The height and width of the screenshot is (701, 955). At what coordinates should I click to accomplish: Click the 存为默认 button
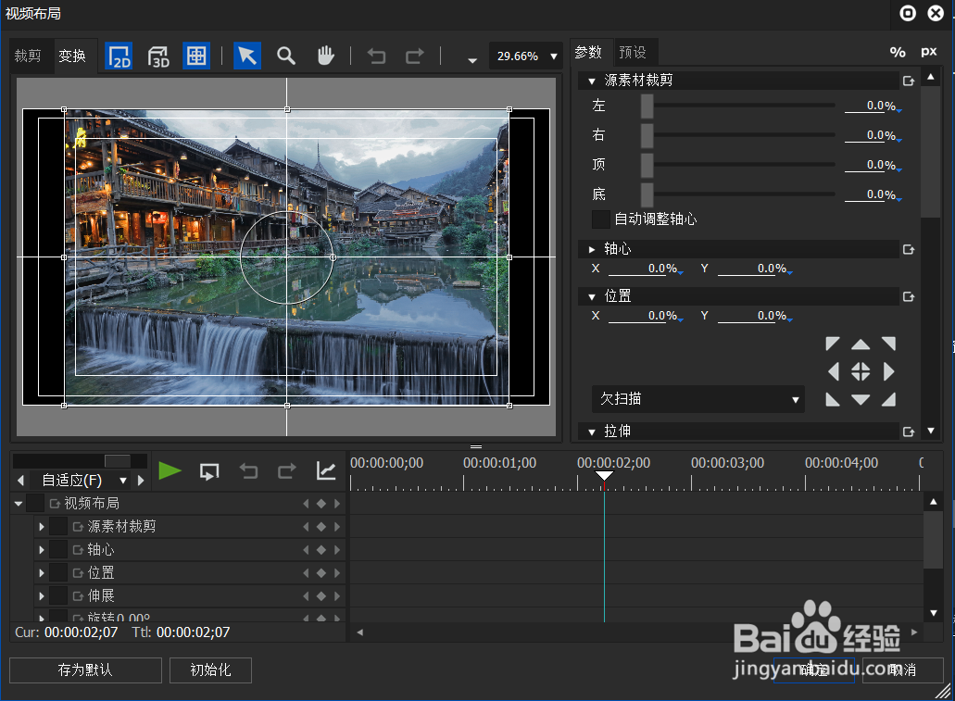tap(85, 670)
